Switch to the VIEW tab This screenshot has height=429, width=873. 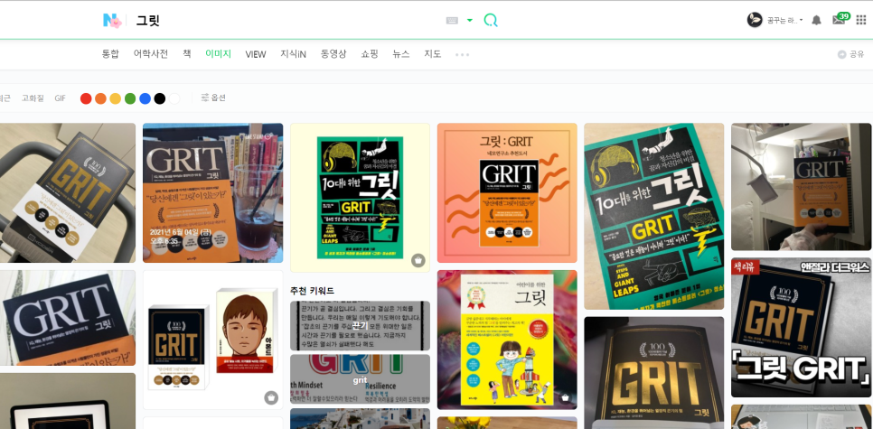256,54
